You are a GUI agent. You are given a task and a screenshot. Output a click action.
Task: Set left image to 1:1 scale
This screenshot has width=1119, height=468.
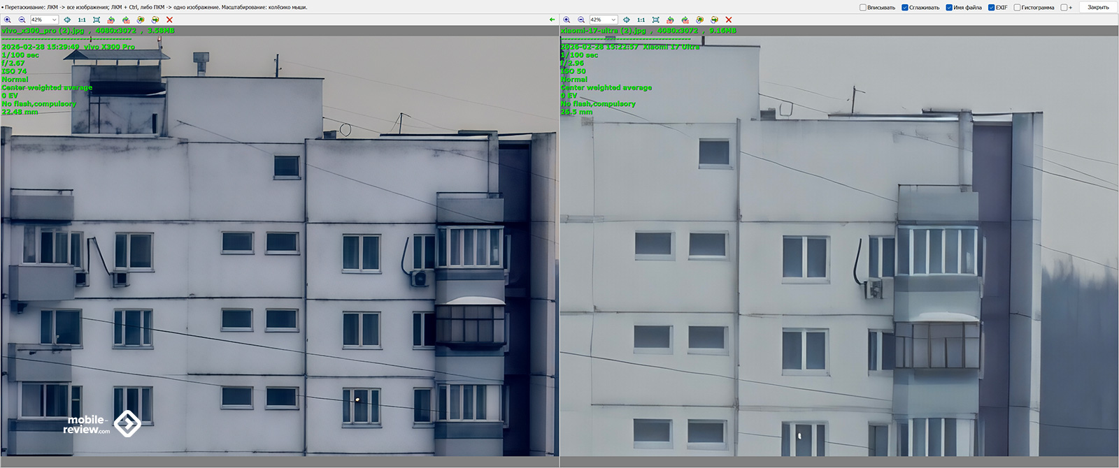tap(82, 20)
